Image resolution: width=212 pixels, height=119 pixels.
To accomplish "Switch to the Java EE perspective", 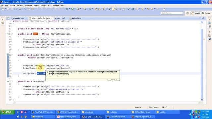I will click(196, 13).
